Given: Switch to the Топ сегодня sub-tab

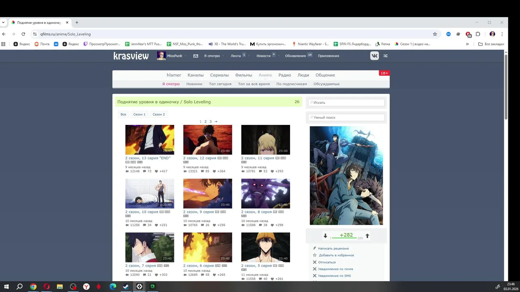Looking at the screenshot, I should (x=220, y=84).
